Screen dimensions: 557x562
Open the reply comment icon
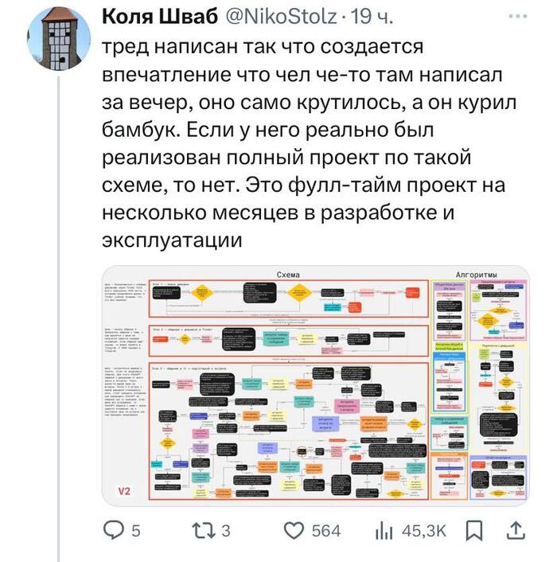[x=114, y=530]
